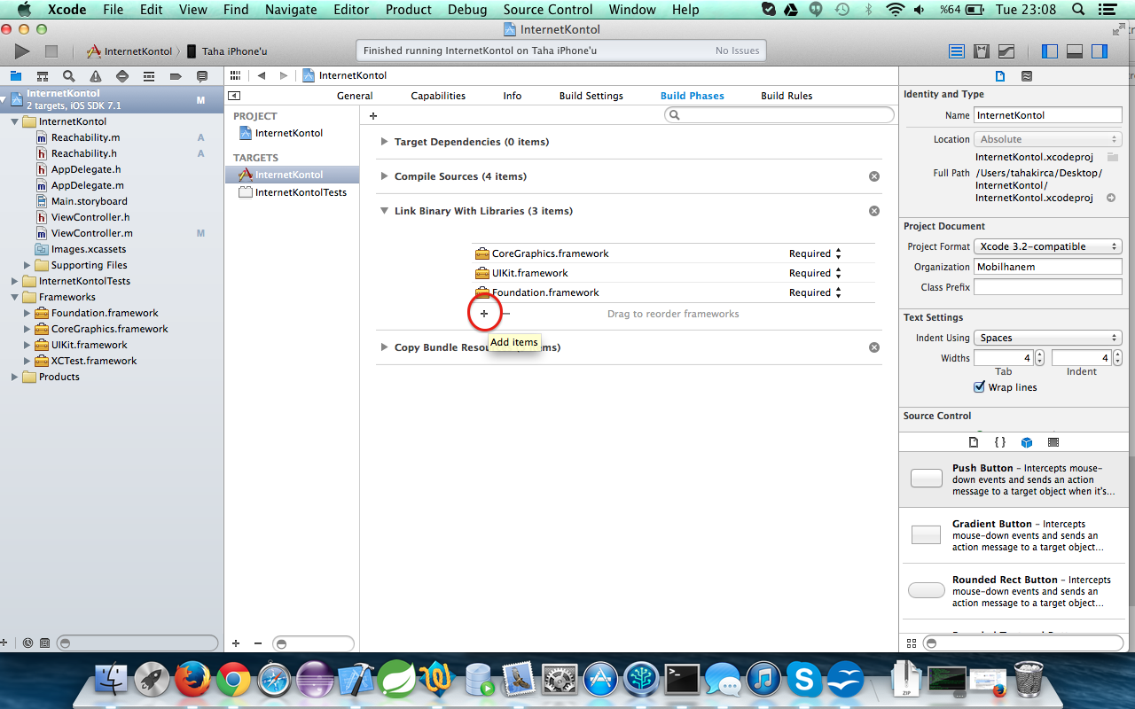Delete the Link Binary With Libraries phase

874,211
